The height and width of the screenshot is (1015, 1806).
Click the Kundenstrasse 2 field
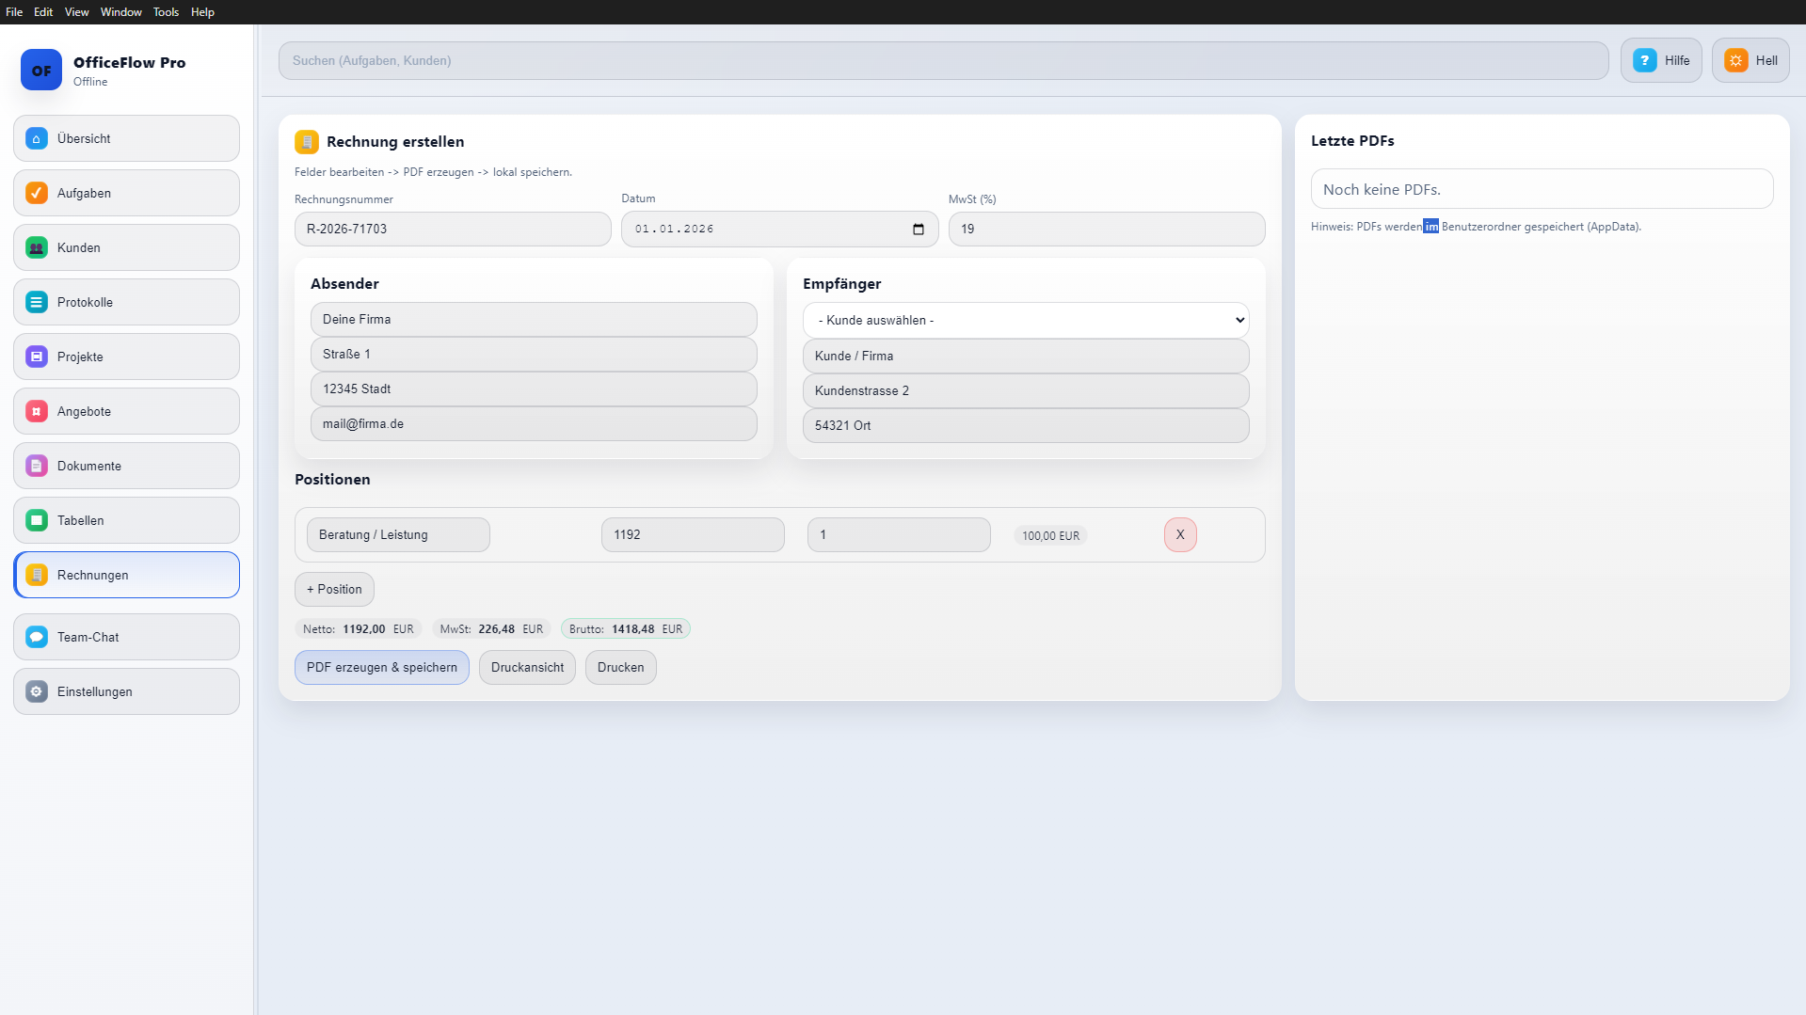tap(1026, 390)
